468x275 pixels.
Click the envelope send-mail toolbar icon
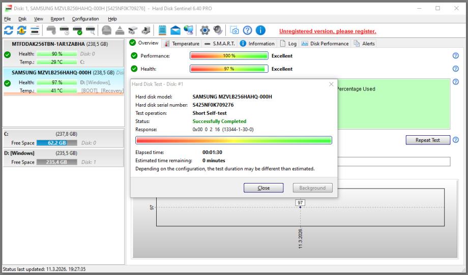point(175,31)
